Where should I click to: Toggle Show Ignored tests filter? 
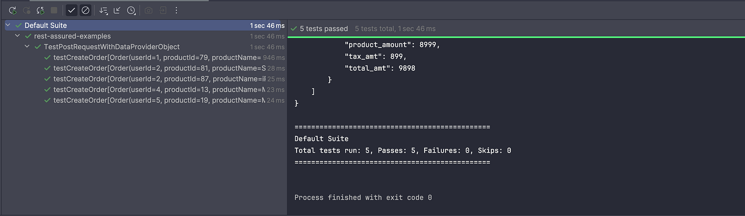85,10
